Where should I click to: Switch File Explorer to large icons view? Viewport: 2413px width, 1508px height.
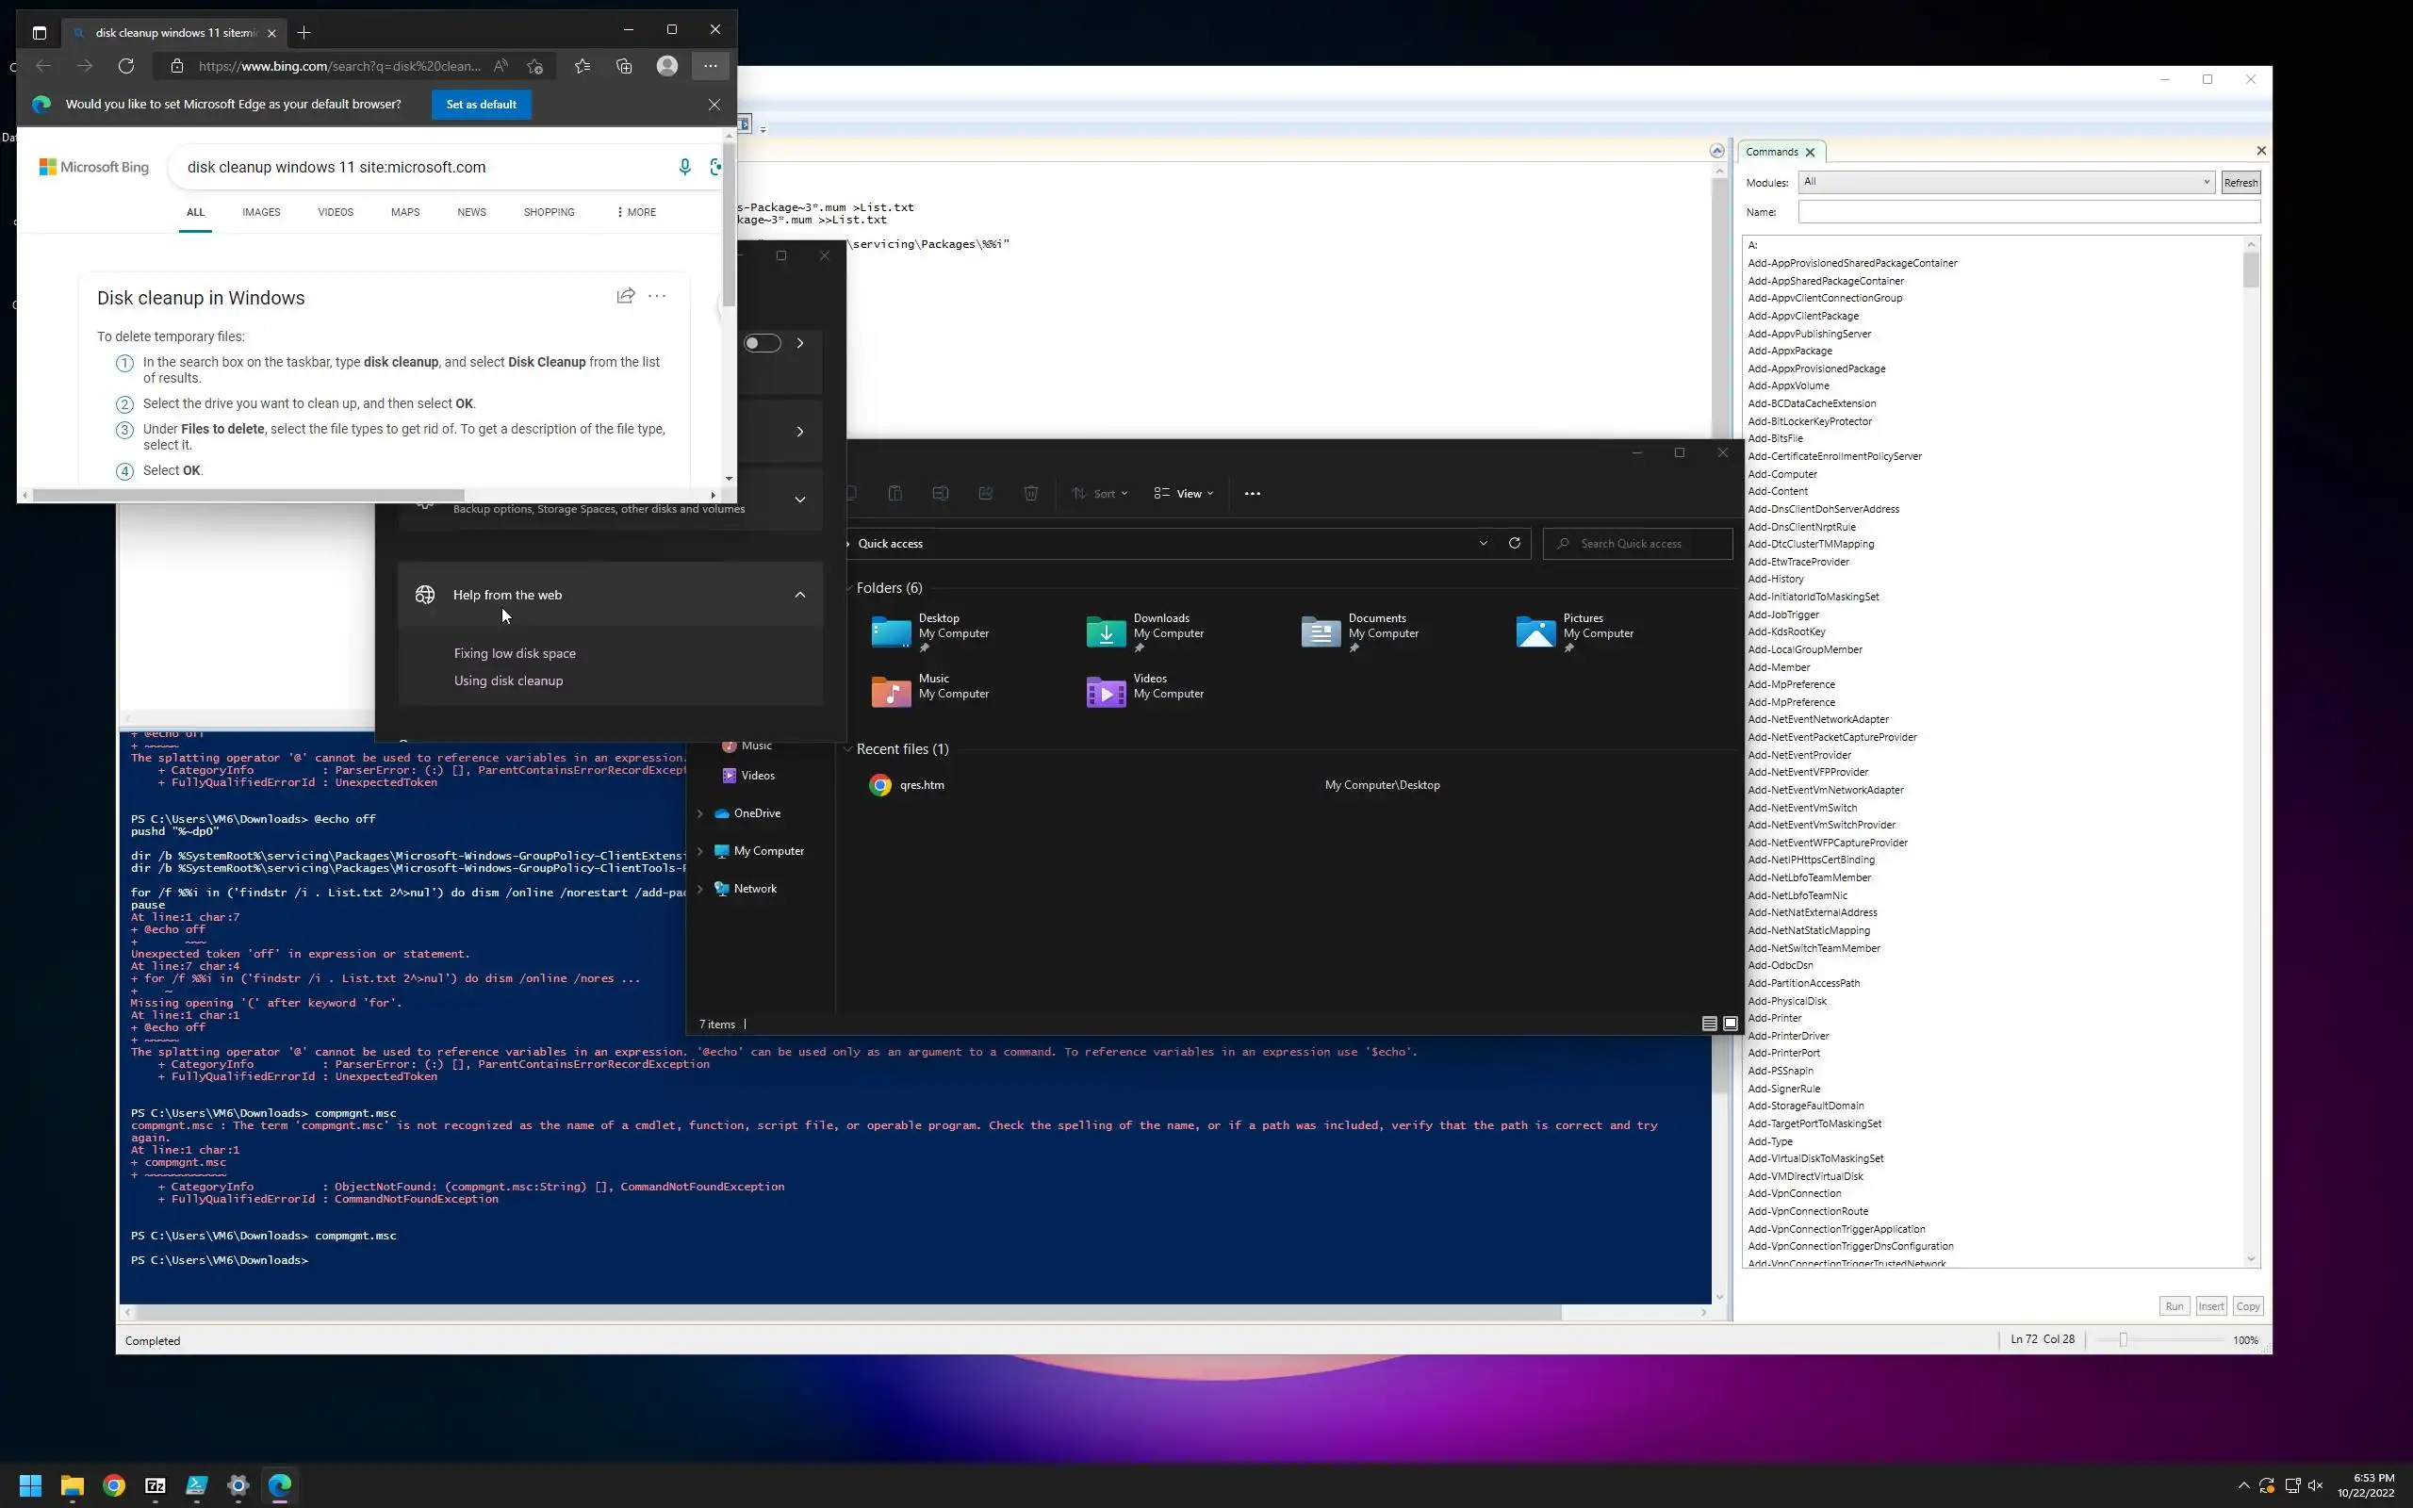(1730, 1024)
